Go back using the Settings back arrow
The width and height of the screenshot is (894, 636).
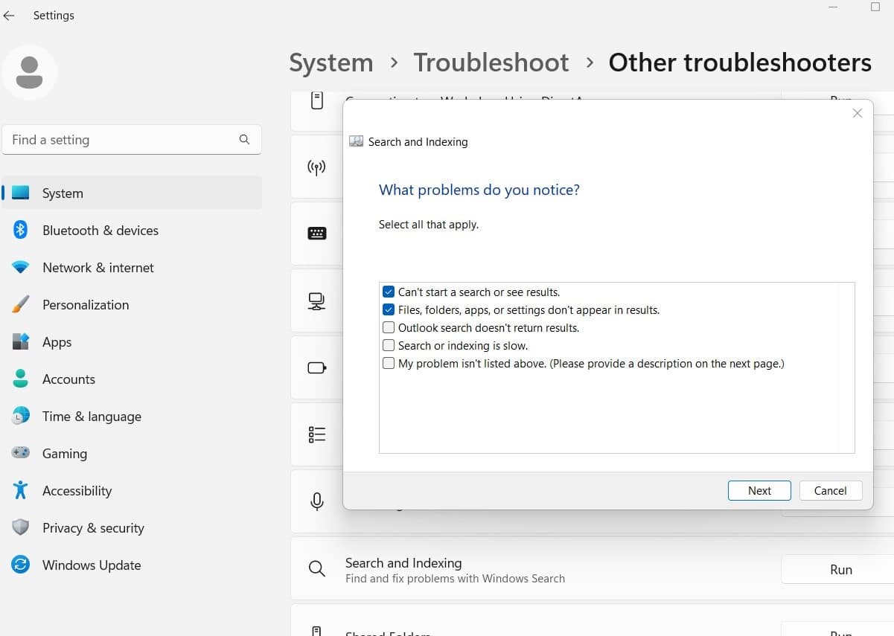coord(9,15)
